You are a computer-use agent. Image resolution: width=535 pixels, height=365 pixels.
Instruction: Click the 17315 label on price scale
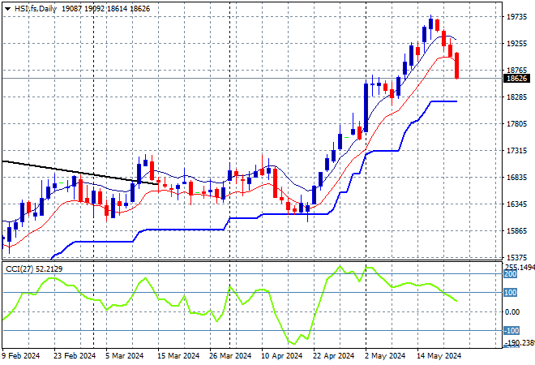point(516,151)
